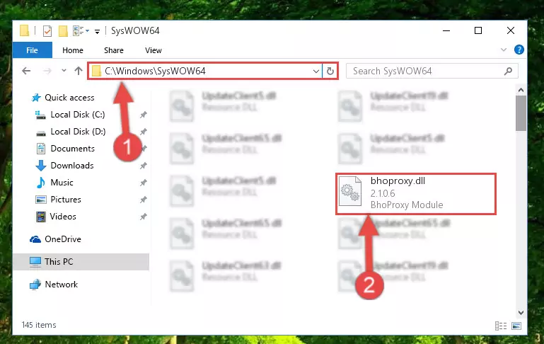The height and width of the screenshot is (344, 544).
Task: Open the Help question mark icon
Action: pos(519,50)
